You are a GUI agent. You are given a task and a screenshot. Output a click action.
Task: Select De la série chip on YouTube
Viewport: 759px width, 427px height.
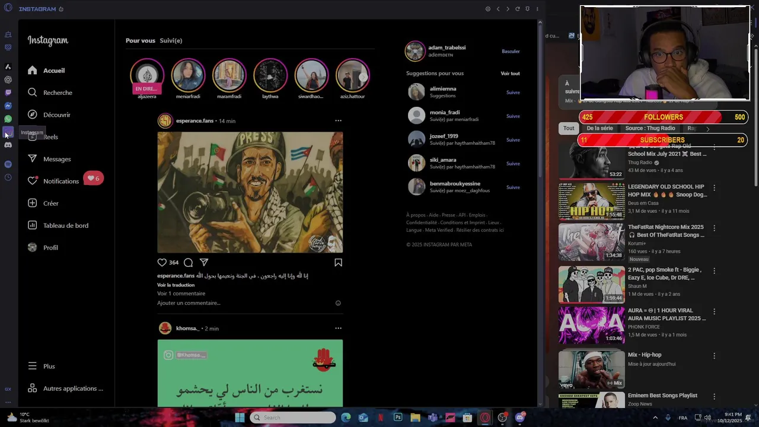point(599,128)
